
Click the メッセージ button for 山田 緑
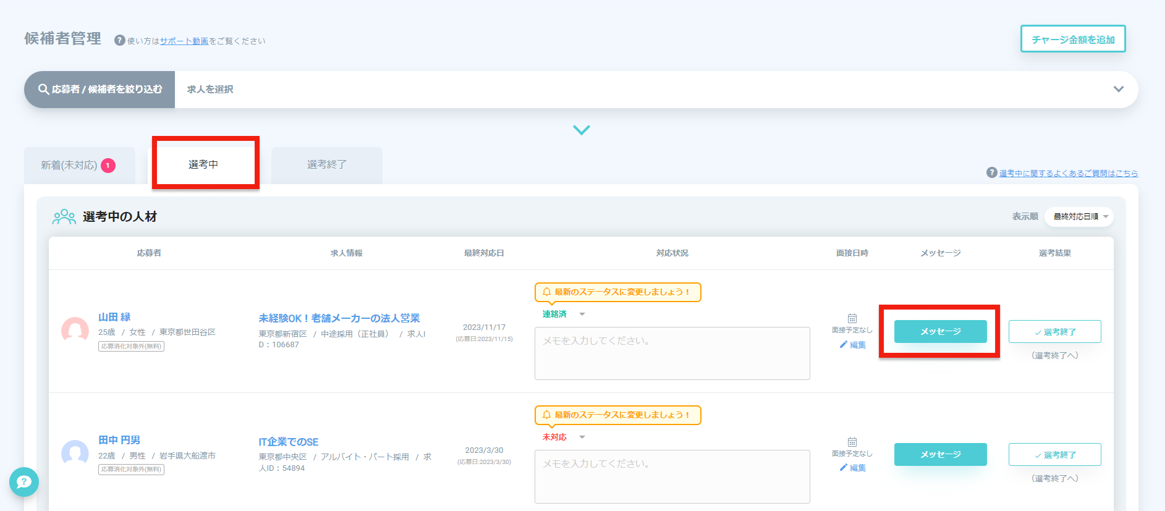click(x=941, y=331)
